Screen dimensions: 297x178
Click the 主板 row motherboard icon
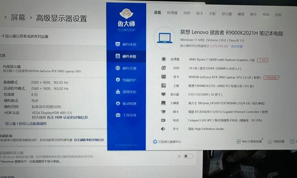pyautogui.click(x=163, y=85)
